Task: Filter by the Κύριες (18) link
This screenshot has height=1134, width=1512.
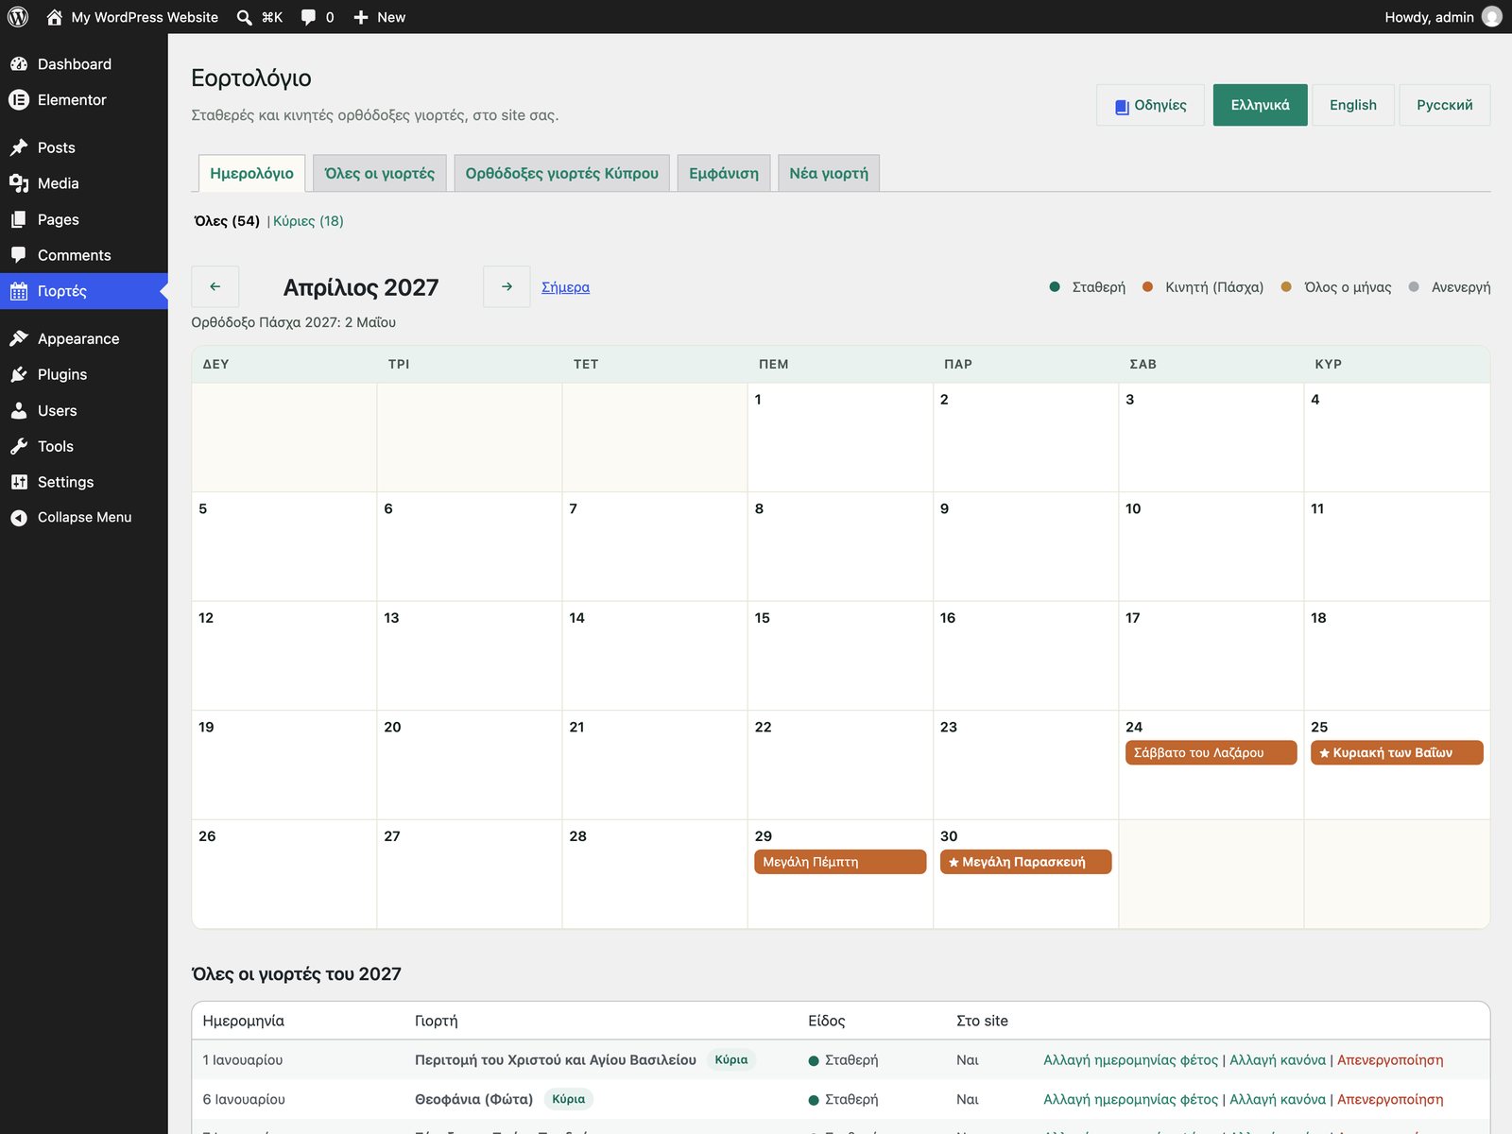Action: click(x=308, y=221)
